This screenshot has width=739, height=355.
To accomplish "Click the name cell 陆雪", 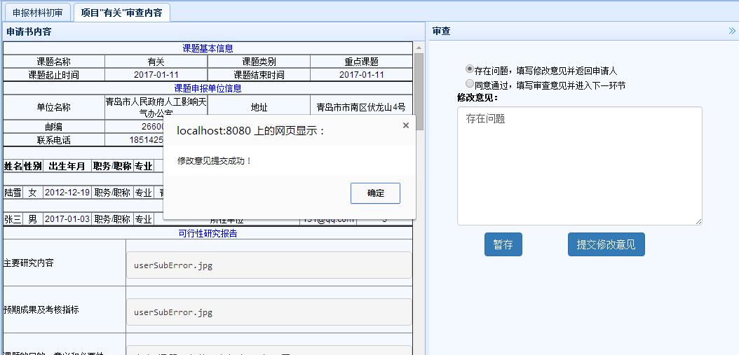I will [13, 193].
